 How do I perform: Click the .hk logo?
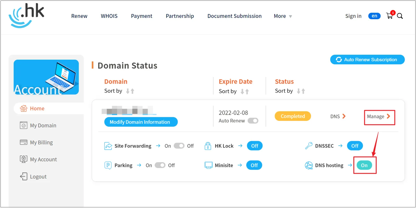(27, 16)
